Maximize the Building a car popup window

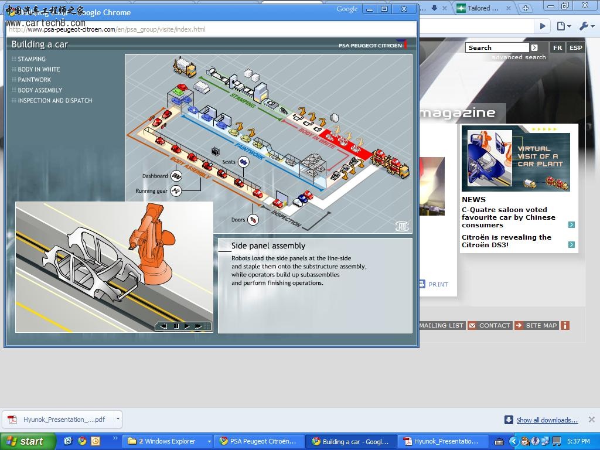[384, 9]
